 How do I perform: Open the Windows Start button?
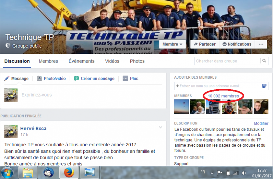(7, 173)
